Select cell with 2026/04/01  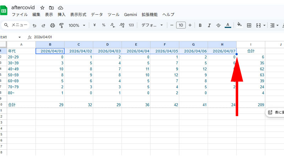[x=50, y=51]
